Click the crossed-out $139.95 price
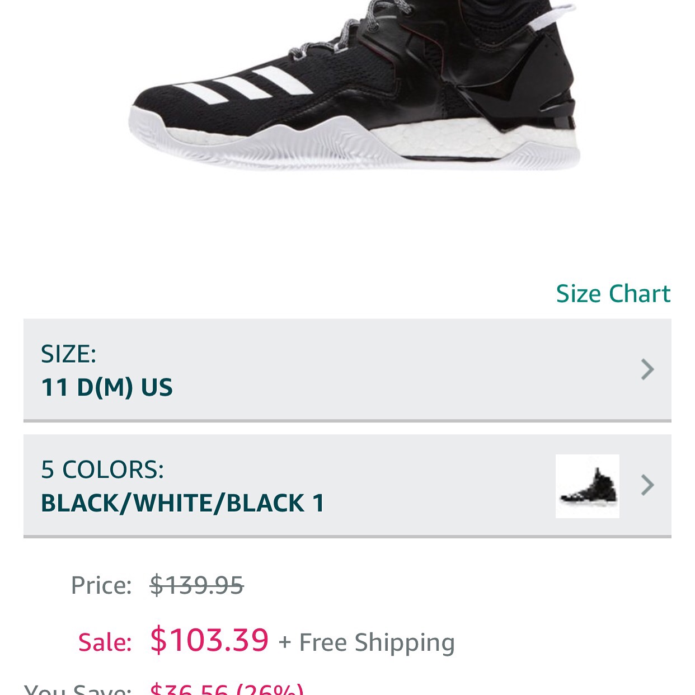The image size is (695, 695). 196,585
